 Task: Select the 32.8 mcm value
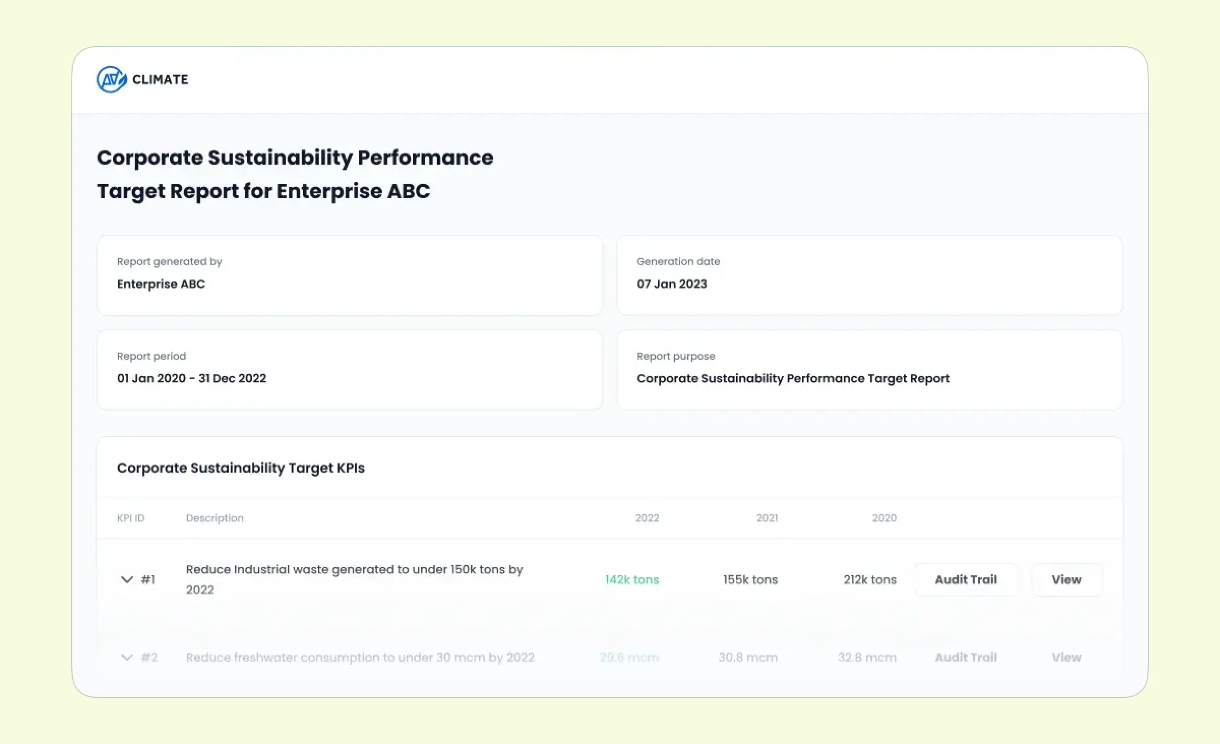867,657
